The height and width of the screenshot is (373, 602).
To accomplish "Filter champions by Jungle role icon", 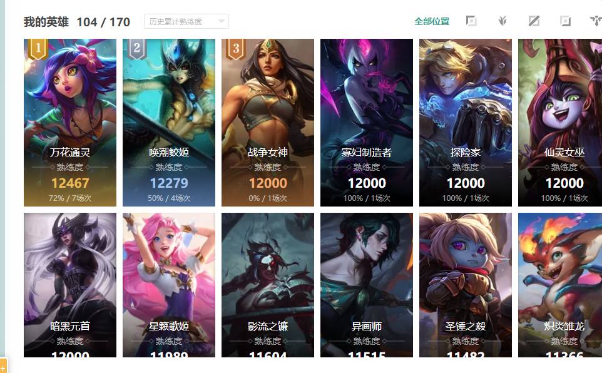I will (x=503, y=21).
